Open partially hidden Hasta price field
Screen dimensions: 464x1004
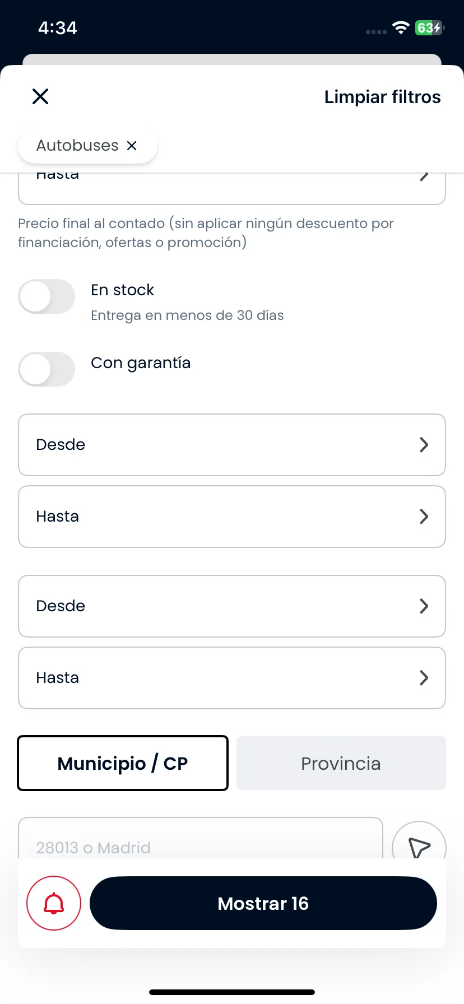click(232, 188)
